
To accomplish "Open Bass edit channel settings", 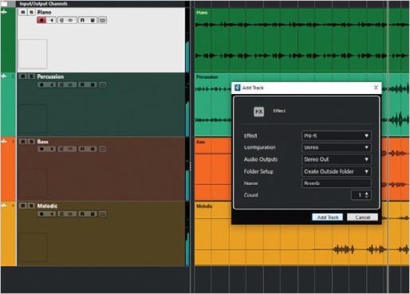I will pos(61,149).
